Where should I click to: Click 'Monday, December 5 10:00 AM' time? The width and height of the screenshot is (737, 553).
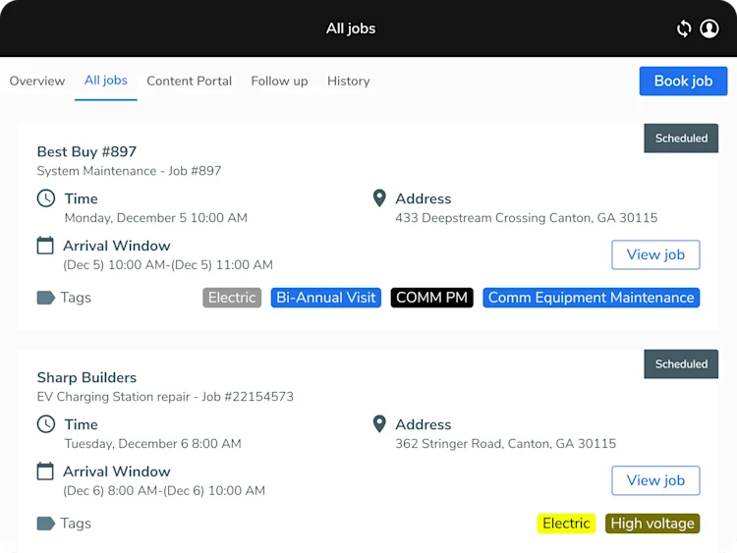click(155, 217)
